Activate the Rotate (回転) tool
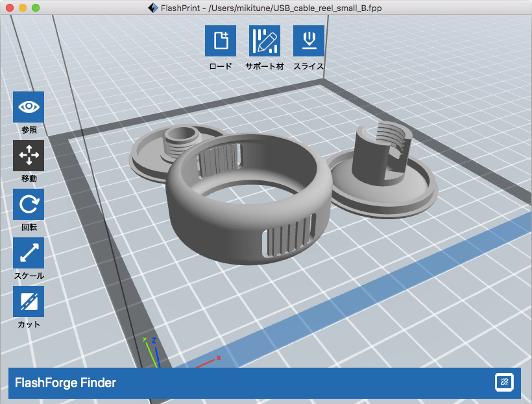 coord(29,204)
